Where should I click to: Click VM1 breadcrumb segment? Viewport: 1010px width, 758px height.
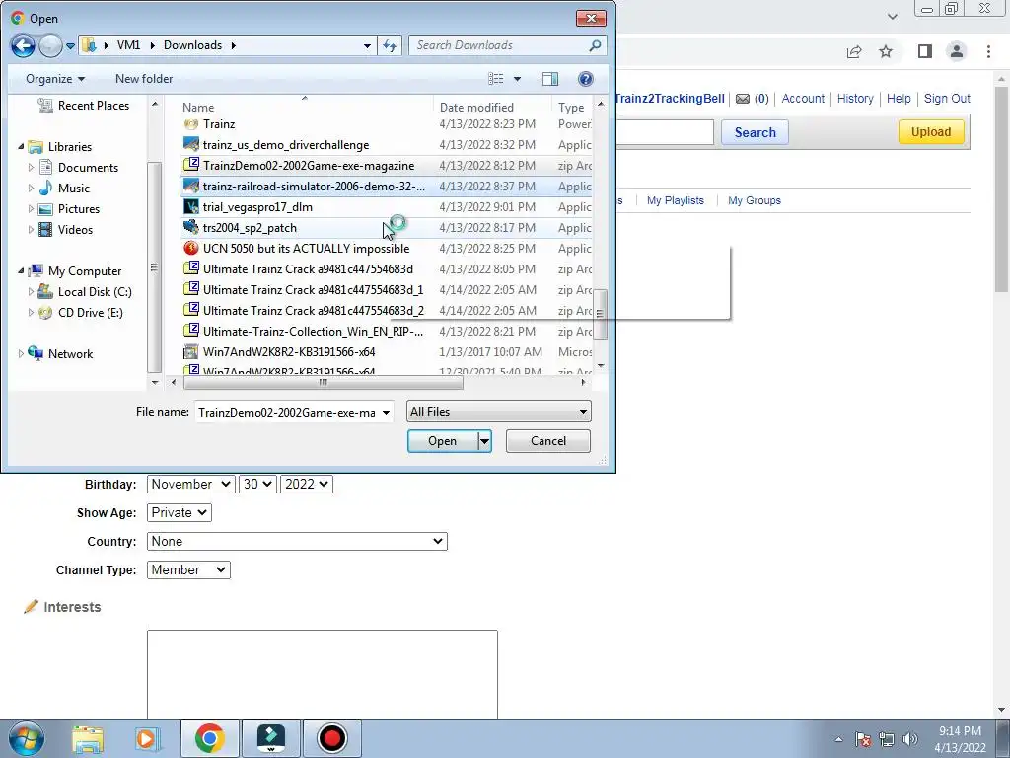128,45
